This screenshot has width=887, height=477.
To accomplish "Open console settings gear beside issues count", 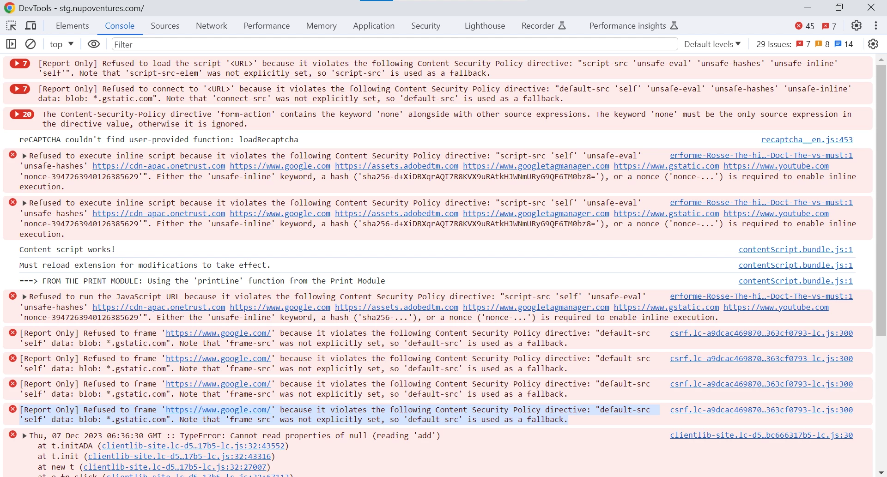I will pos(873,44).
